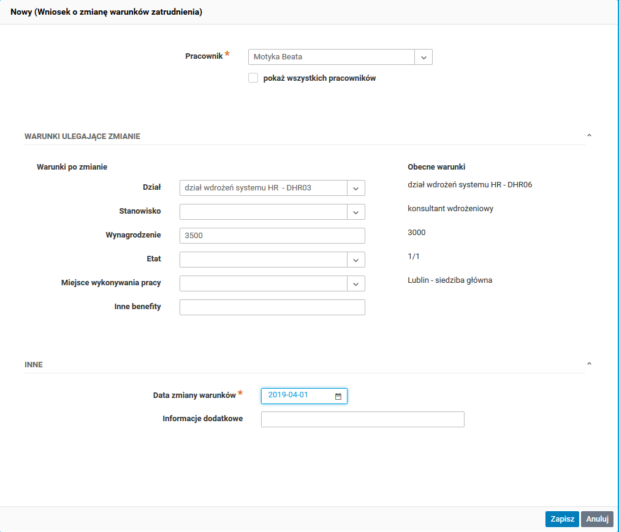Viewport: 619px width, 532px height.
Task: Click the Dział field showing DHR03
Action: [264, 188]
